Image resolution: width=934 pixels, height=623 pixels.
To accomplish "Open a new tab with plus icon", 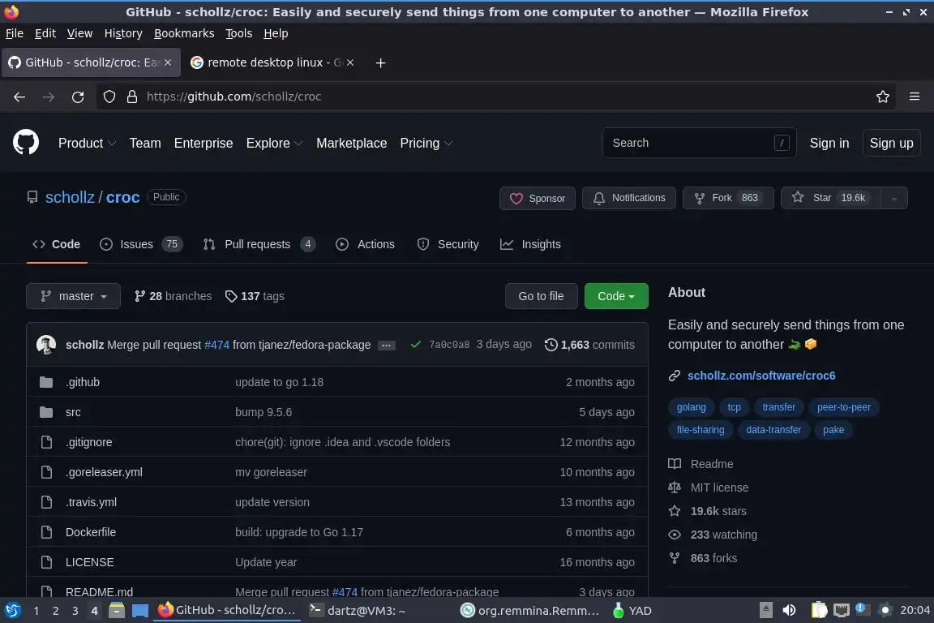I will [x=380, y=62].
